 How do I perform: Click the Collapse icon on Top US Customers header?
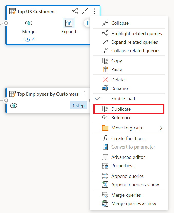tap(84, 11)
